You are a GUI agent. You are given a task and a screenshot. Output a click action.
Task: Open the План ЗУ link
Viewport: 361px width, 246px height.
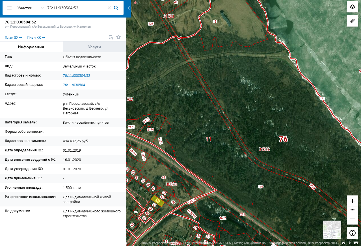[x=14, y=37]
